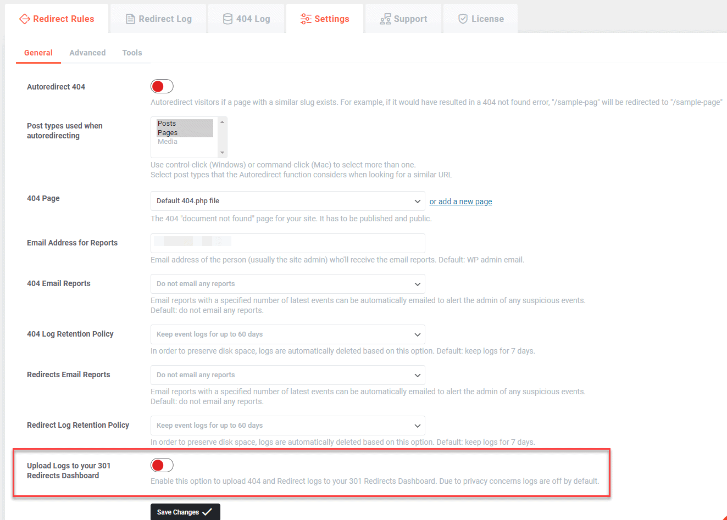Click the Settings sliders icon
This screenshot has height=520, width=727.
point(306,18)
